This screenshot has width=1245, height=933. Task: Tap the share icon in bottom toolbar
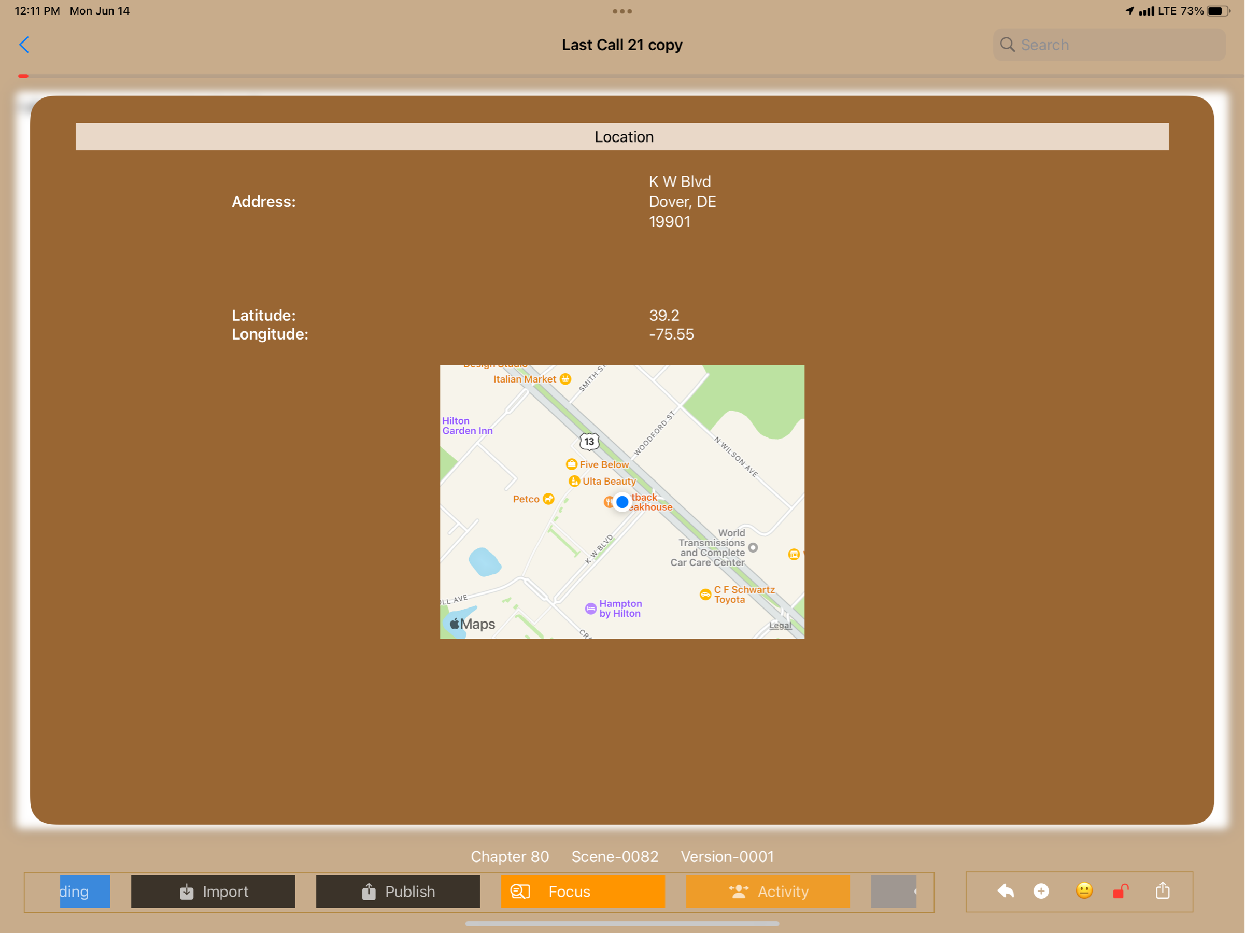coord(1162,891)
